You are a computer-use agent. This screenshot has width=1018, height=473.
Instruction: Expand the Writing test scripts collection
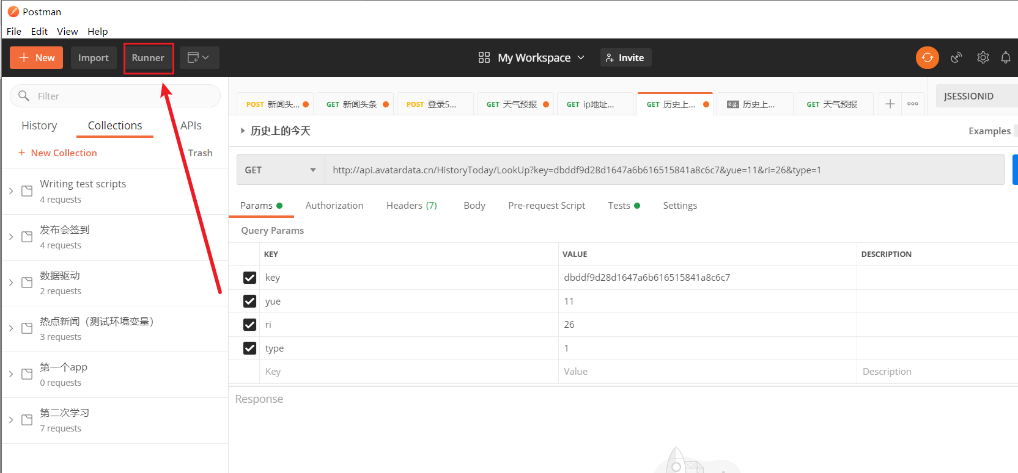(x=11, y=191)
